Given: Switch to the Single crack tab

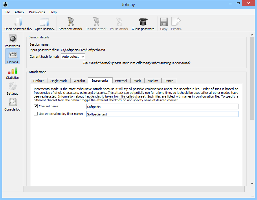Looking at the screenshot, I should coord(58,81).
